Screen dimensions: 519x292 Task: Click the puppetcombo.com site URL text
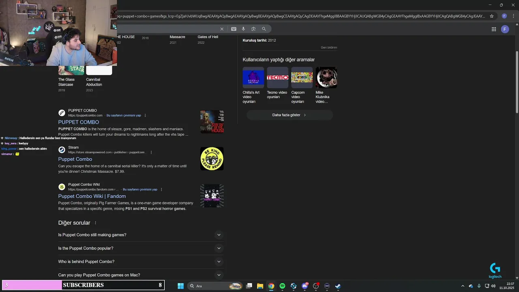click(x=85, y=116)
